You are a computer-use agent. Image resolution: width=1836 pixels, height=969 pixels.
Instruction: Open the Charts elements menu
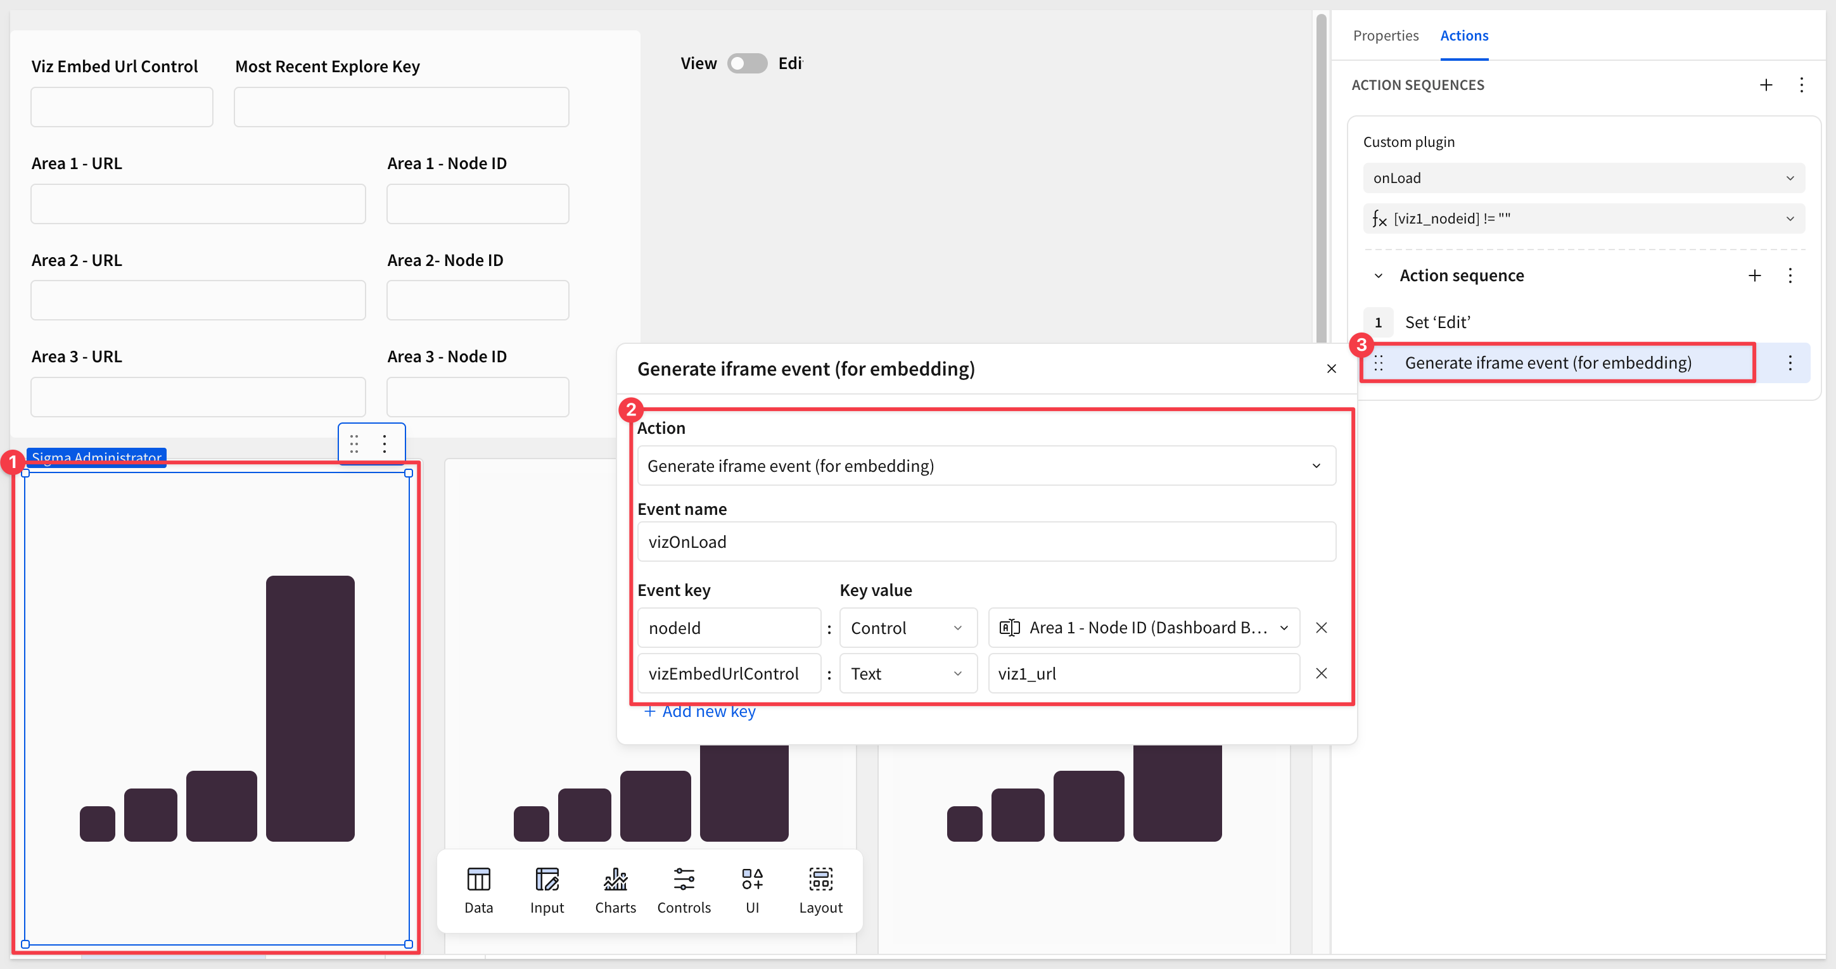[615, 890]
